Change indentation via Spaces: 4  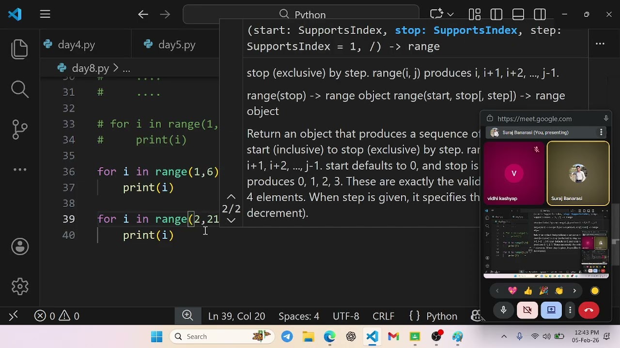tap(299, 316)
